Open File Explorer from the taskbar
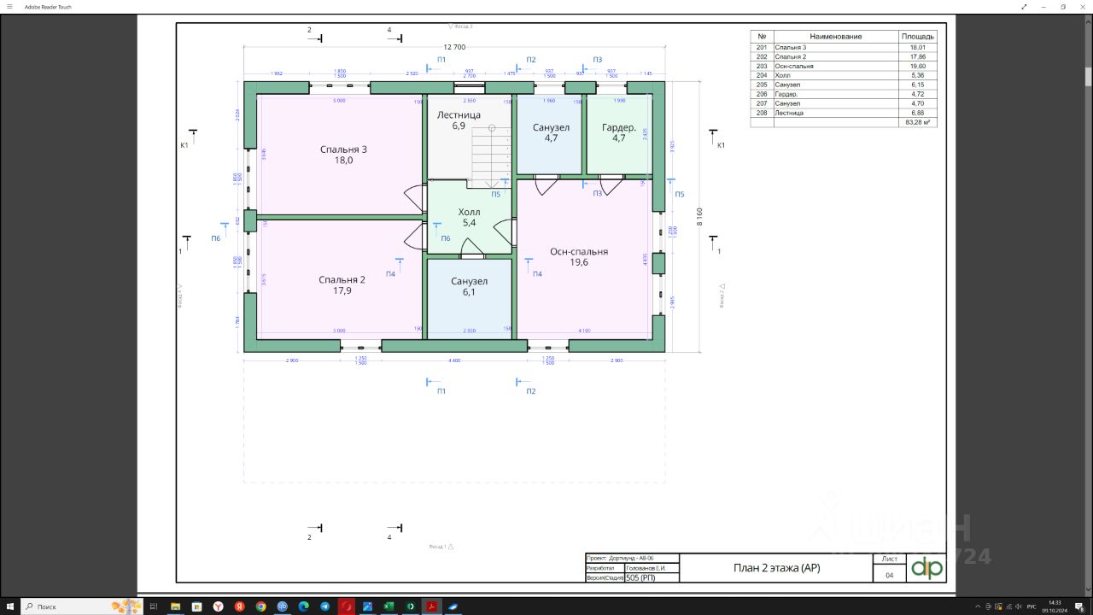Screen dimensions: 1093x615 [175, 606]
